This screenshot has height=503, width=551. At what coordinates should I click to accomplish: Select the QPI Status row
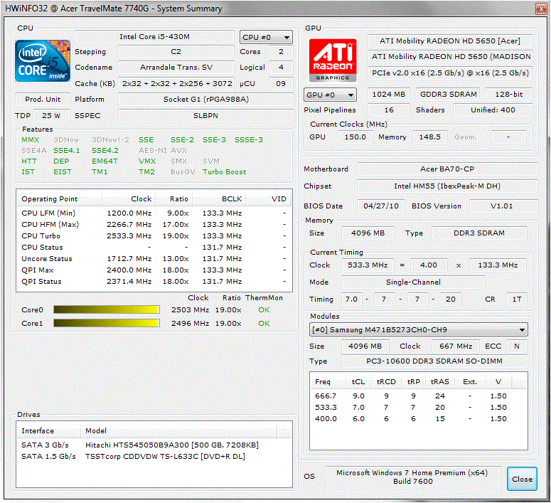(x=154, y=282)
